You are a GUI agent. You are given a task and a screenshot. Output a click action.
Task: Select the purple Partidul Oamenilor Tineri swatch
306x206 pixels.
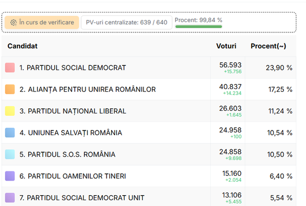coord(10,176)
